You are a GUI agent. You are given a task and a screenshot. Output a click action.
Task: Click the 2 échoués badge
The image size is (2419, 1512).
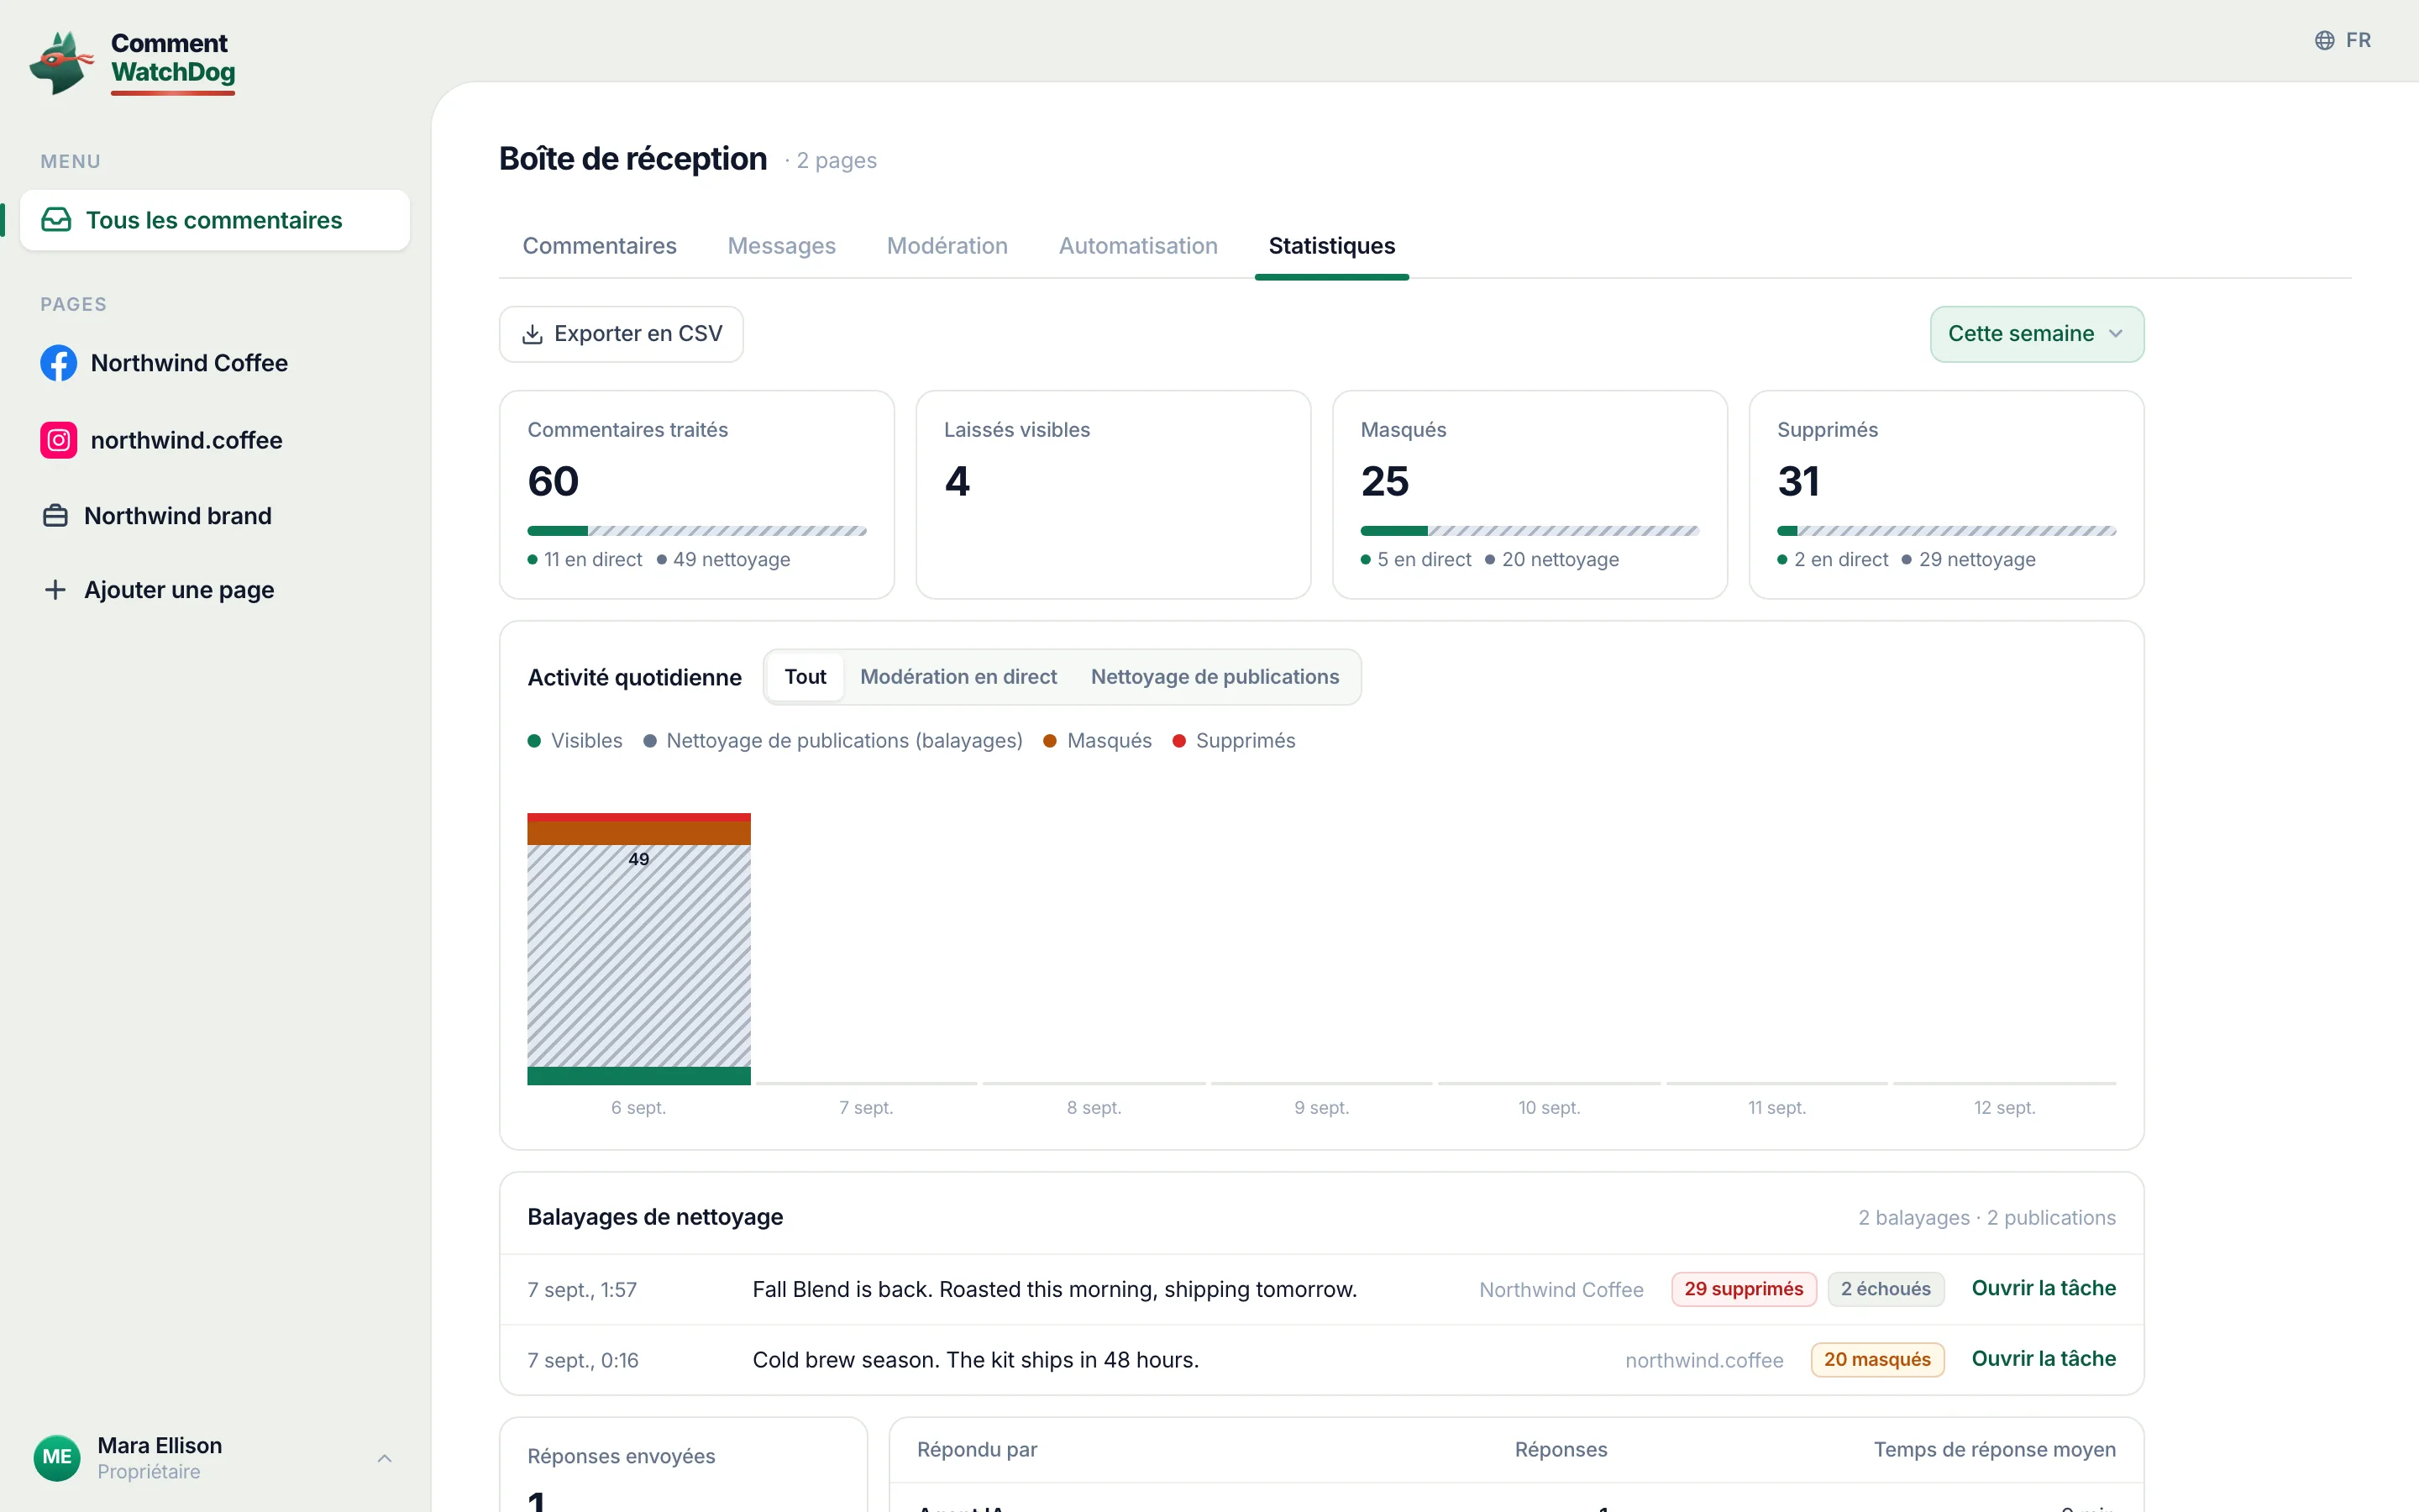1885,1289
